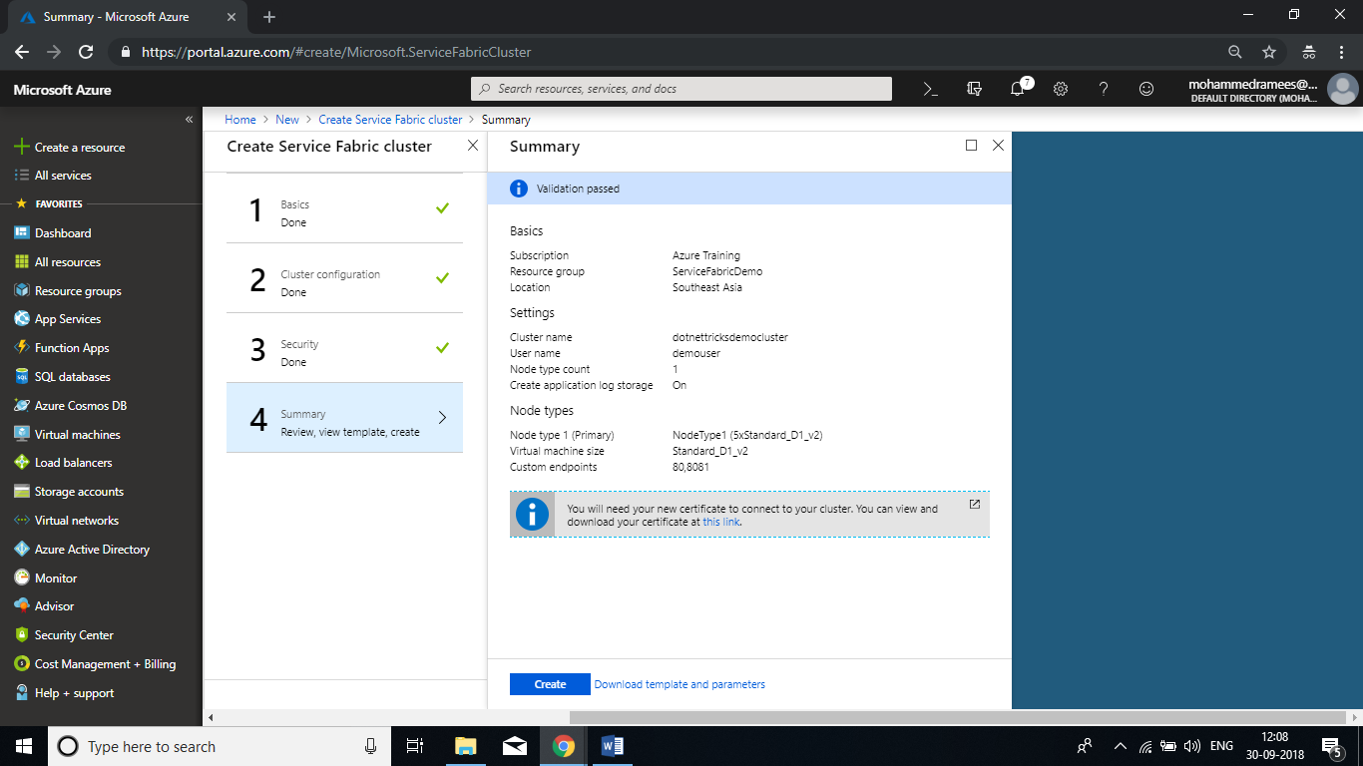Maximize the Summary blade

972,146
